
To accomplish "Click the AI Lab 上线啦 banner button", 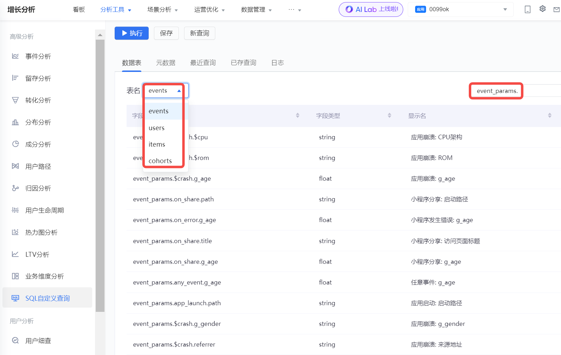I will [x=371, y=9].
